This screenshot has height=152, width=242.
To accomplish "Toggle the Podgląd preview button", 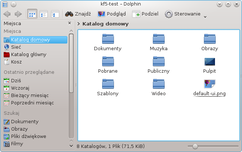I will coord(111,14).
